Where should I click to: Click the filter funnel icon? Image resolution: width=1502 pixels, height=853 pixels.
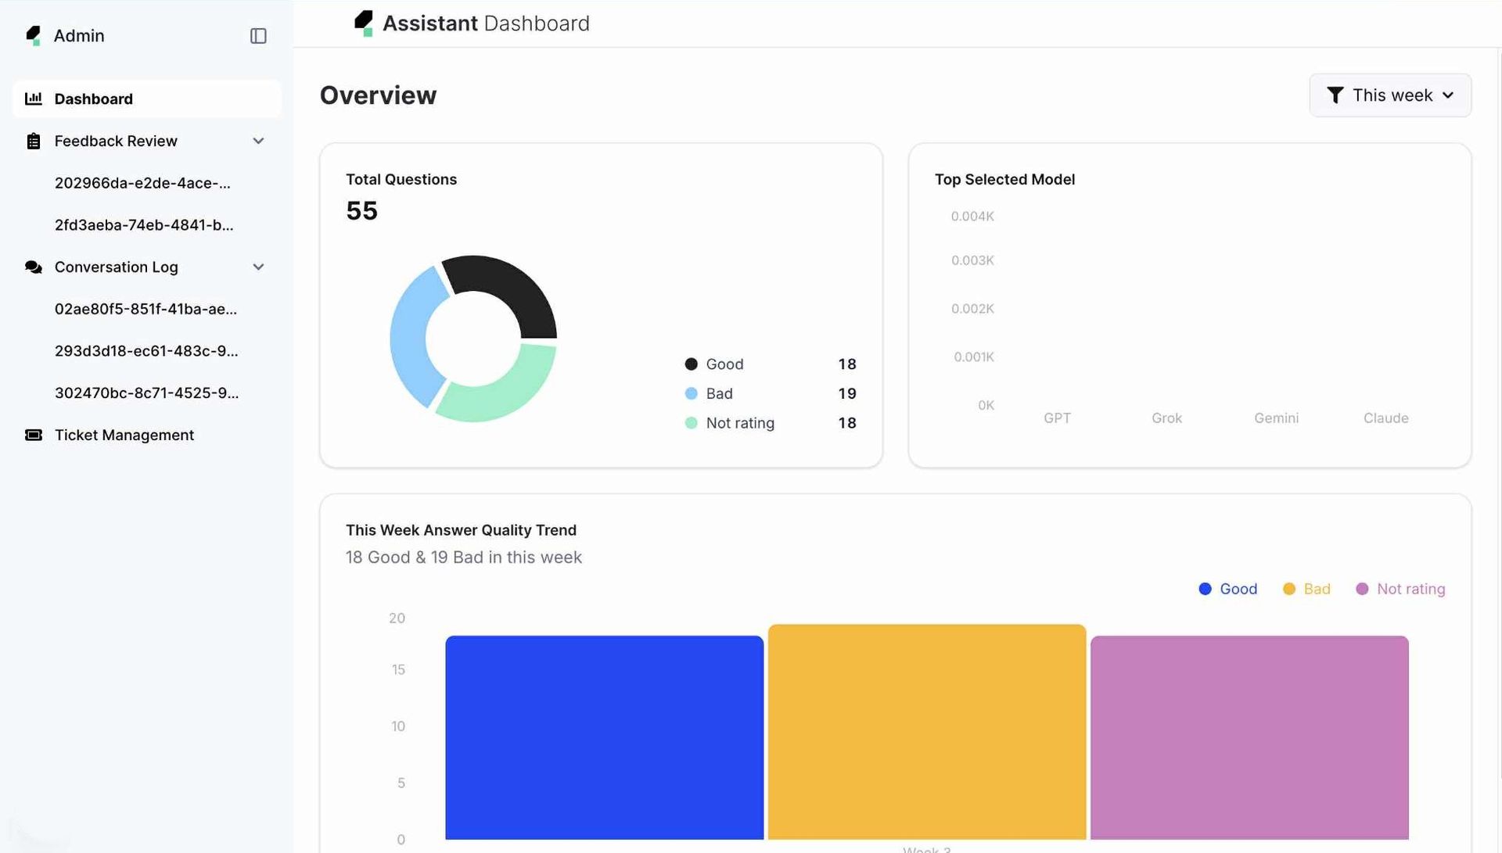1335,95
